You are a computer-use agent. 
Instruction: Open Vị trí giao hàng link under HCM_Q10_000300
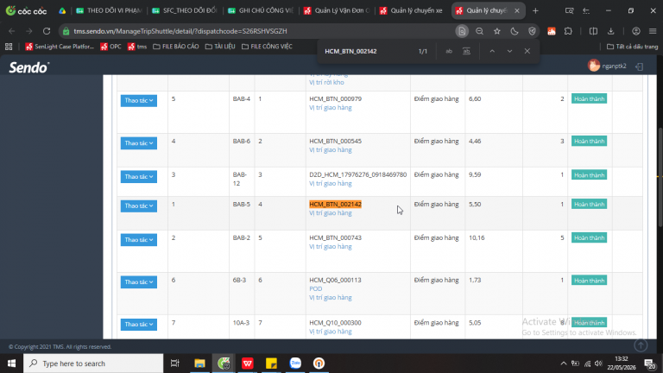pyautogui.click(x=331, y=332)
